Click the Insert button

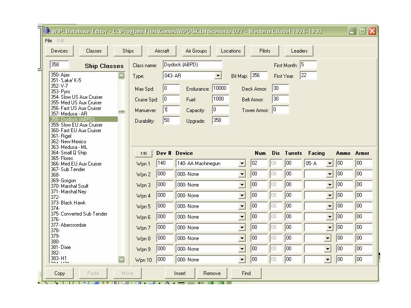(x=180, y=273)
